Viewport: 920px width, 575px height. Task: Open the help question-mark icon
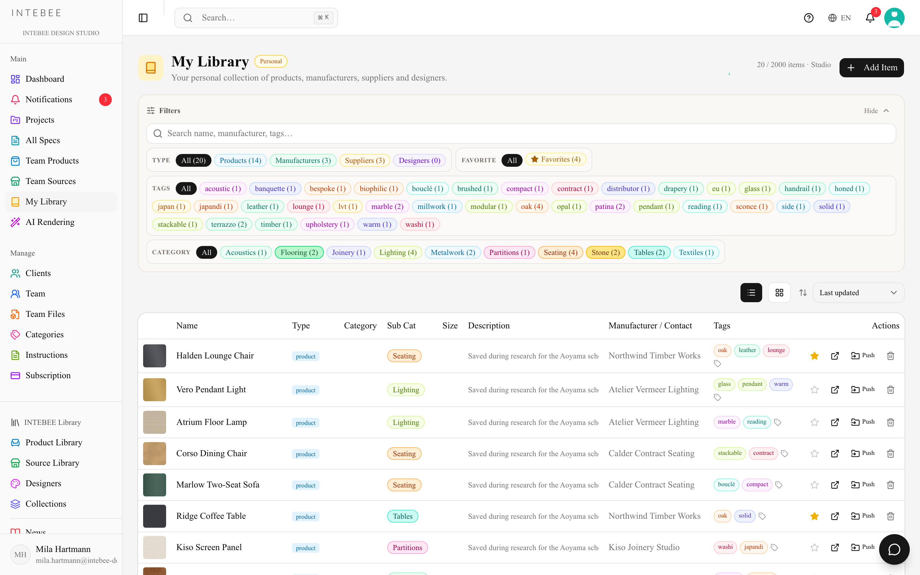(809, 18)
